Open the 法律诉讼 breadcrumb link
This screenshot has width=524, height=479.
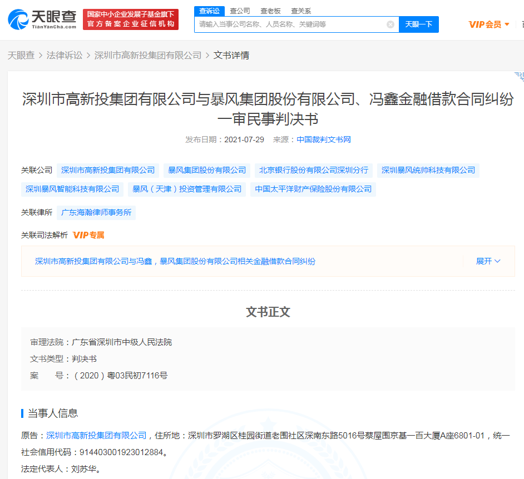(65, 55)
